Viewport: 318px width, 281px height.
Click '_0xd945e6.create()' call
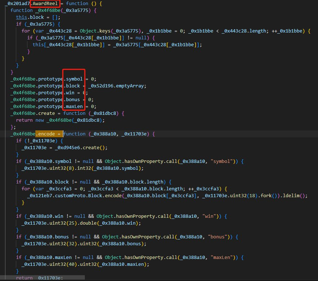click(80, 147)
